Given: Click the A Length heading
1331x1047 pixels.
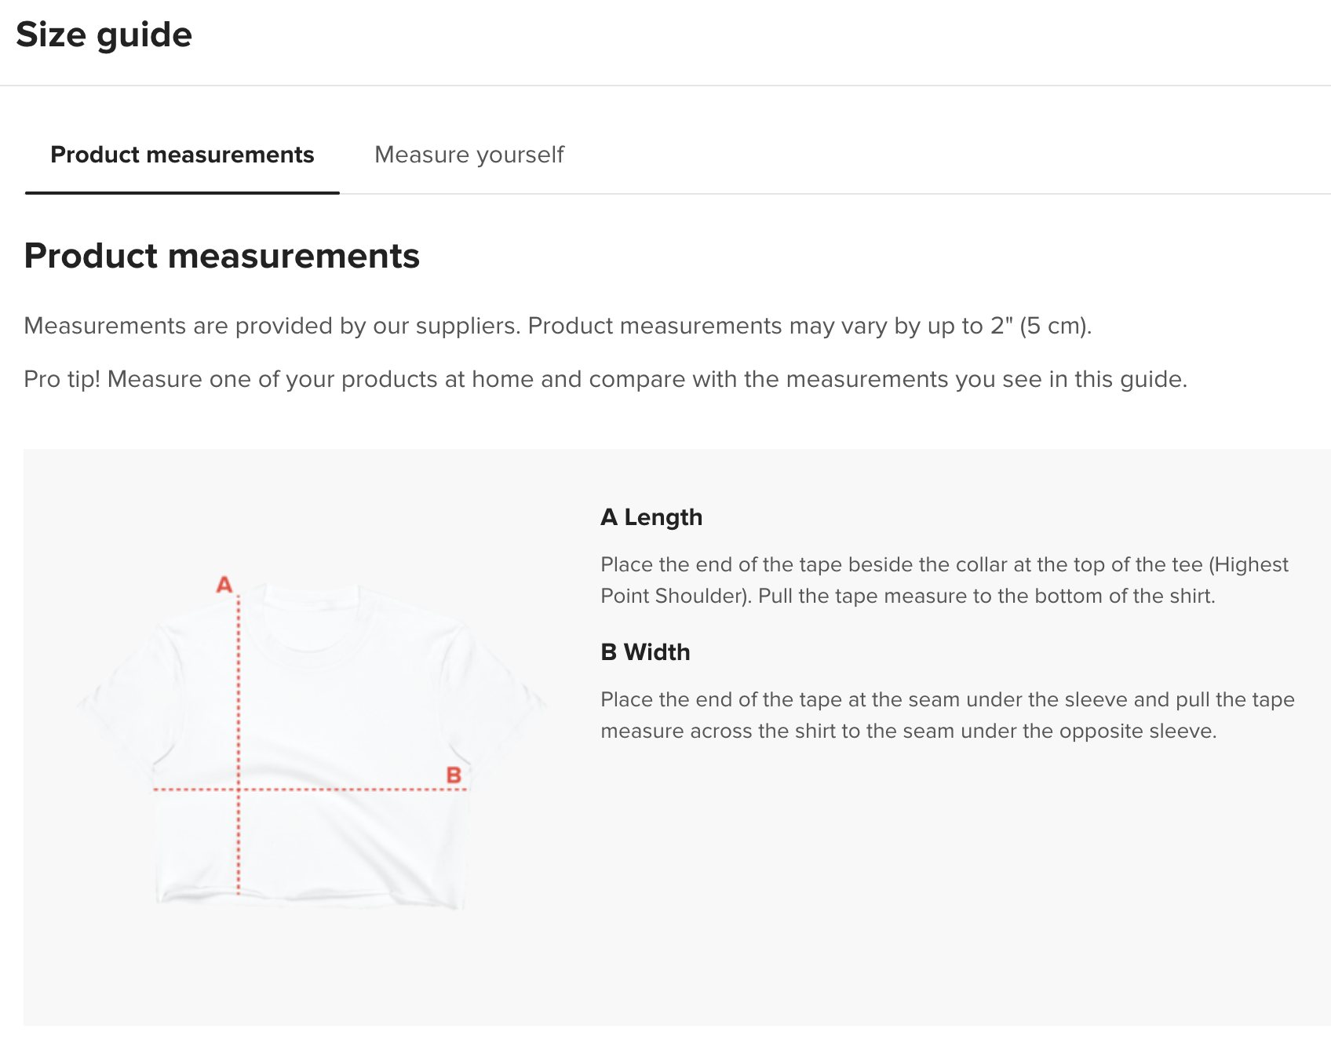Looking at the screenshot, I should (x=651, y=517).
